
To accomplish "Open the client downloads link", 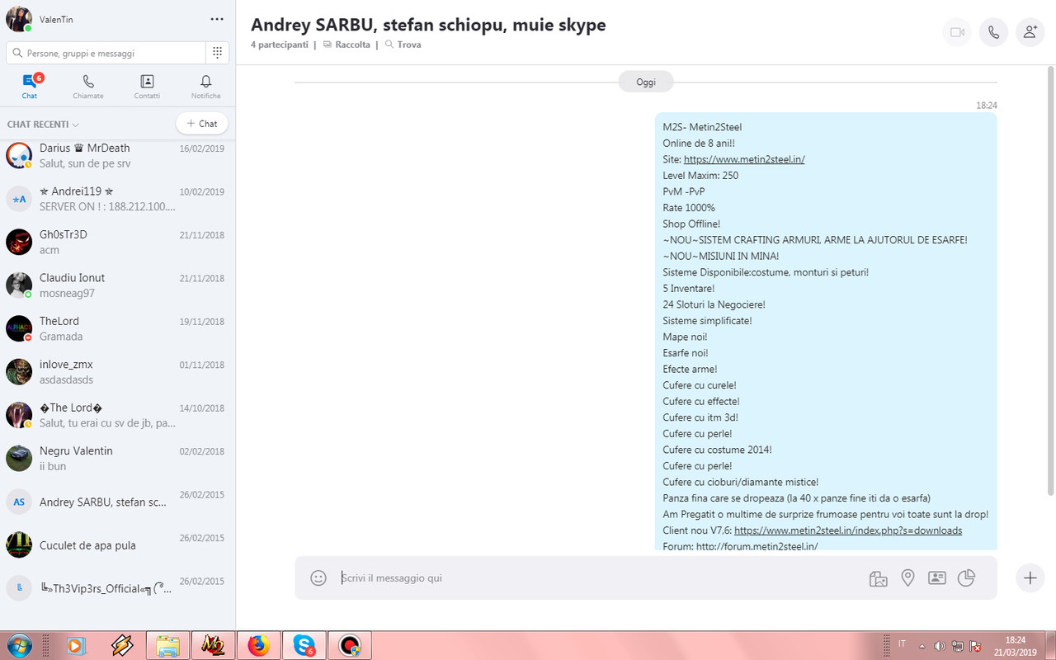I will (848, 530).
